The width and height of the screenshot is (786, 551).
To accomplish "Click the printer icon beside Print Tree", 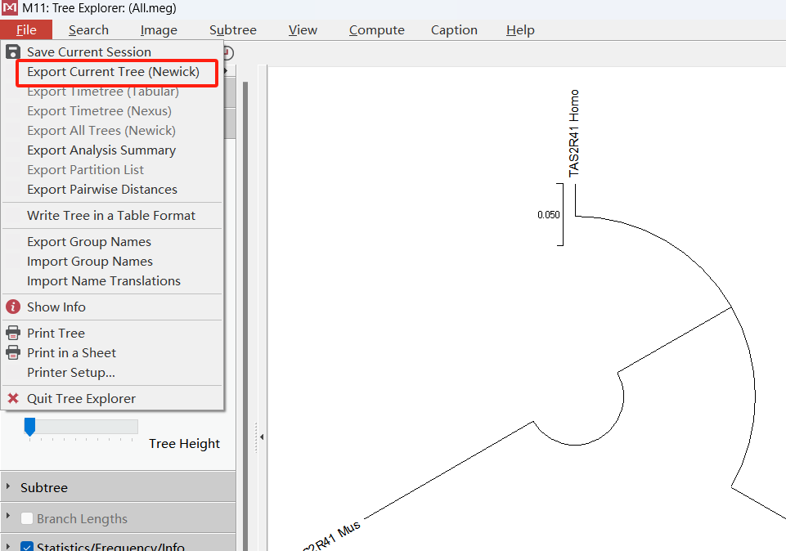I will [13, 333].
